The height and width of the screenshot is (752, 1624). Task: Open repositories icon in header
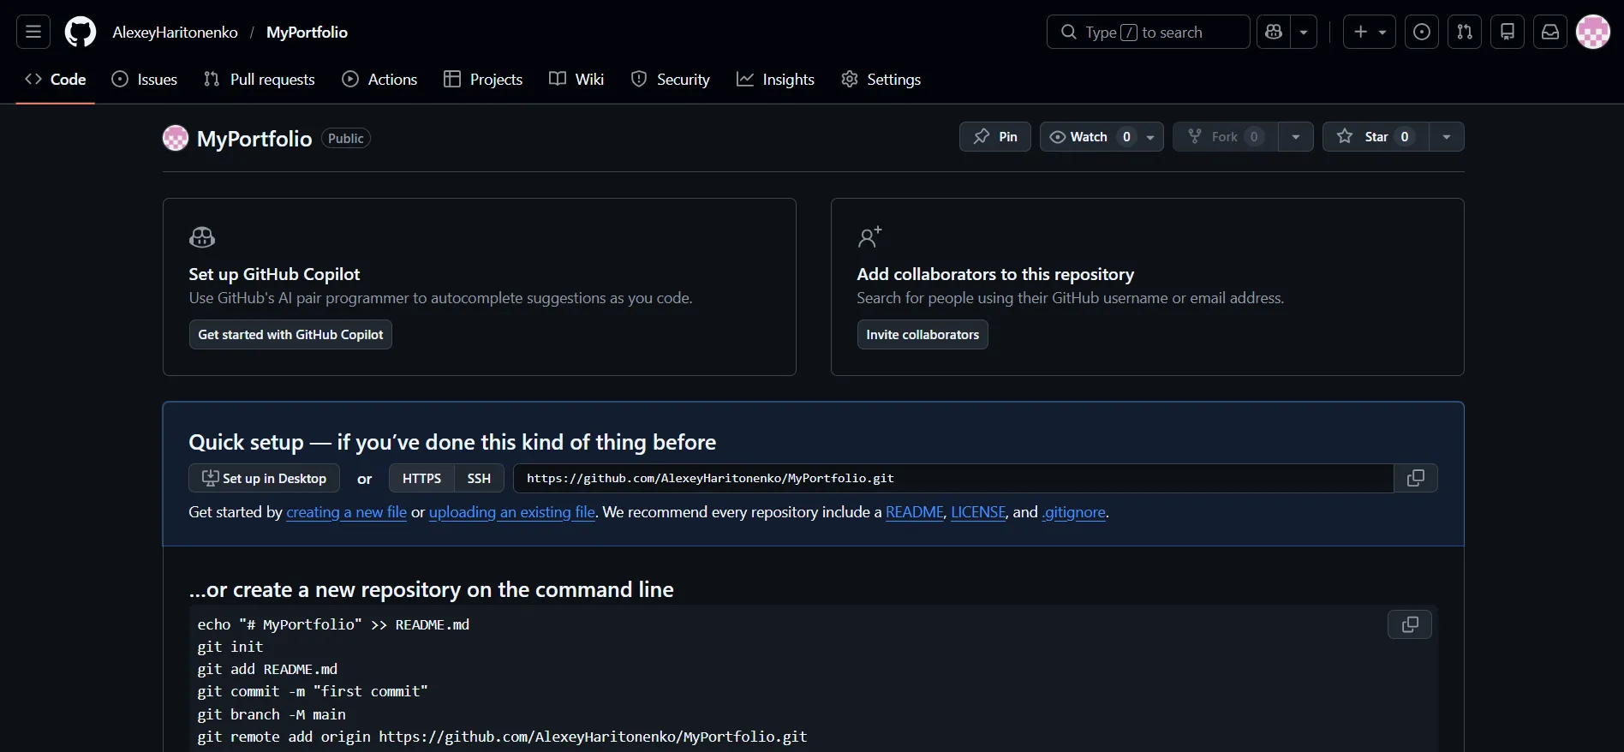1508,32
